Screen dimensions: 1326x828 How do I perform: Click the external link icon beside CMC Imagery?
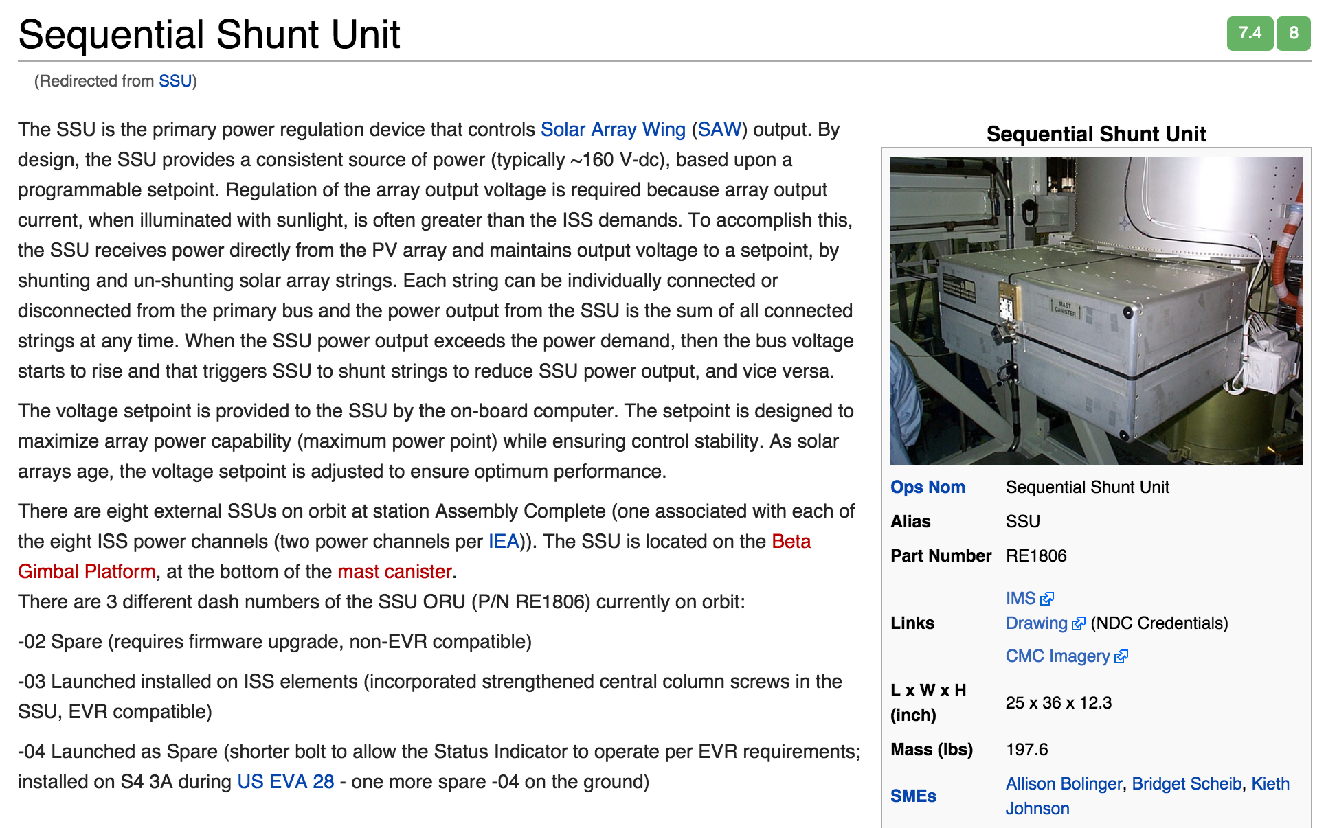pos(1121,656)
